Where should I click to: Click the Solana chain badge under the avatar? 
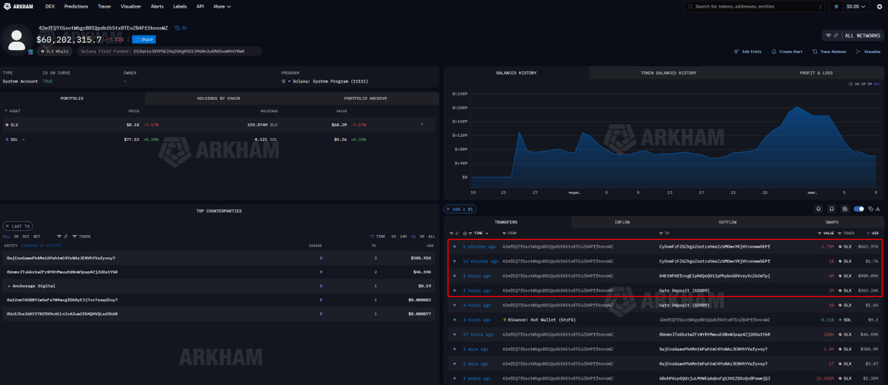31,52
